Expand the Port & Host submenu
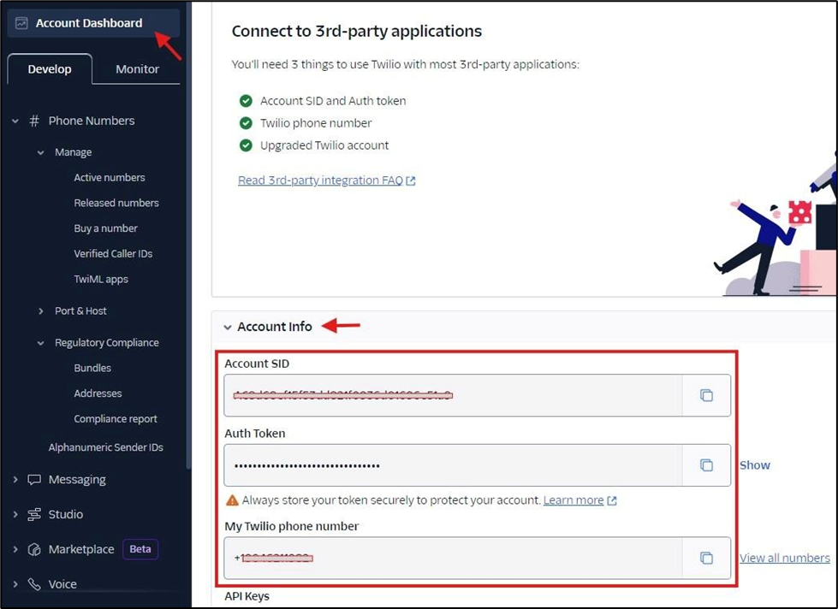Viewport: 838px width, 609px height. click(x=41, y=311)
